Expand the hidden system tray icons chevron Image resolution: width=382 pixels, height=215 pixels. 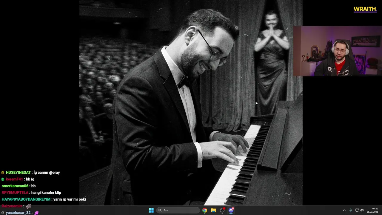tap(344, 210)
